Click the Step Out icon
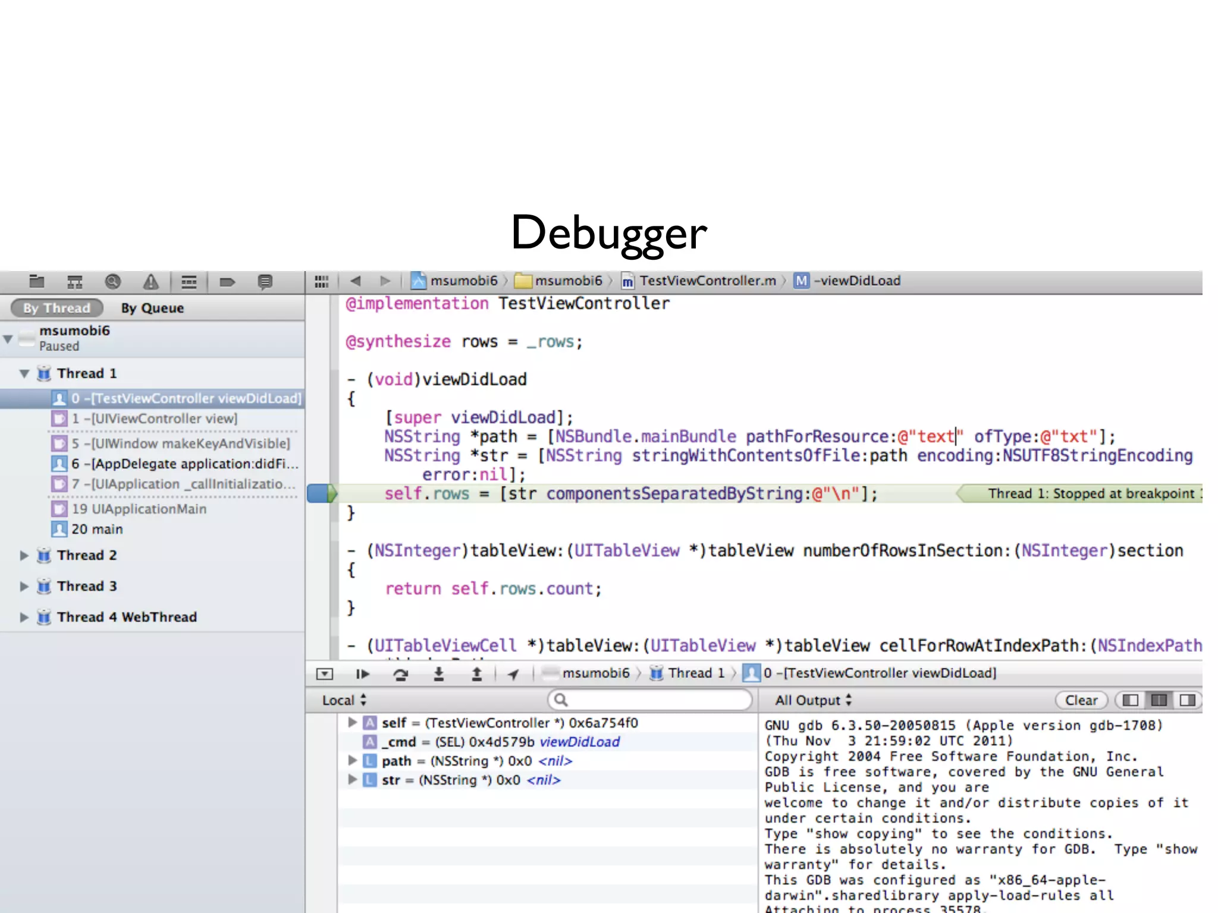 pyautogui.click(x=476, y=673)
